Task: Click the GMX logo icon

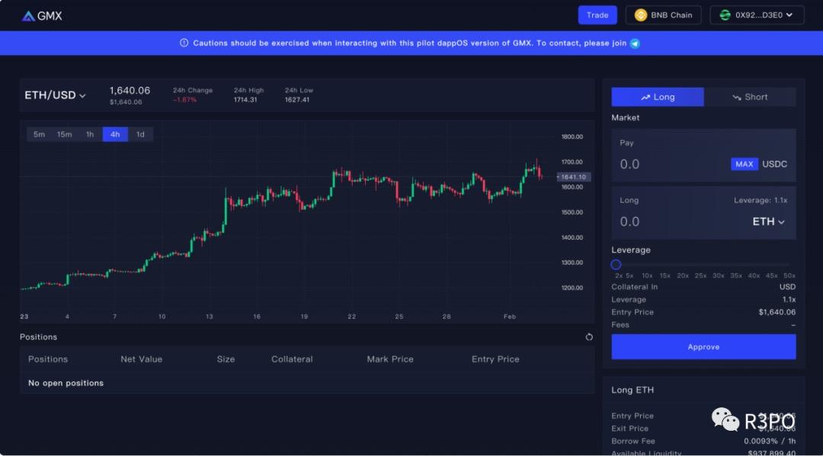Action: [28, 15]
